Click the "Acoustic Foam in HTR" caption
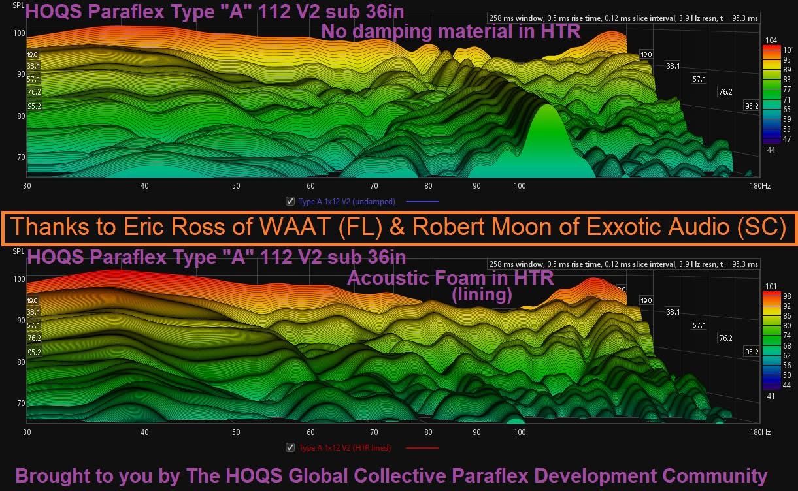Viewport: 798px width, 491px height. point(450,277)
